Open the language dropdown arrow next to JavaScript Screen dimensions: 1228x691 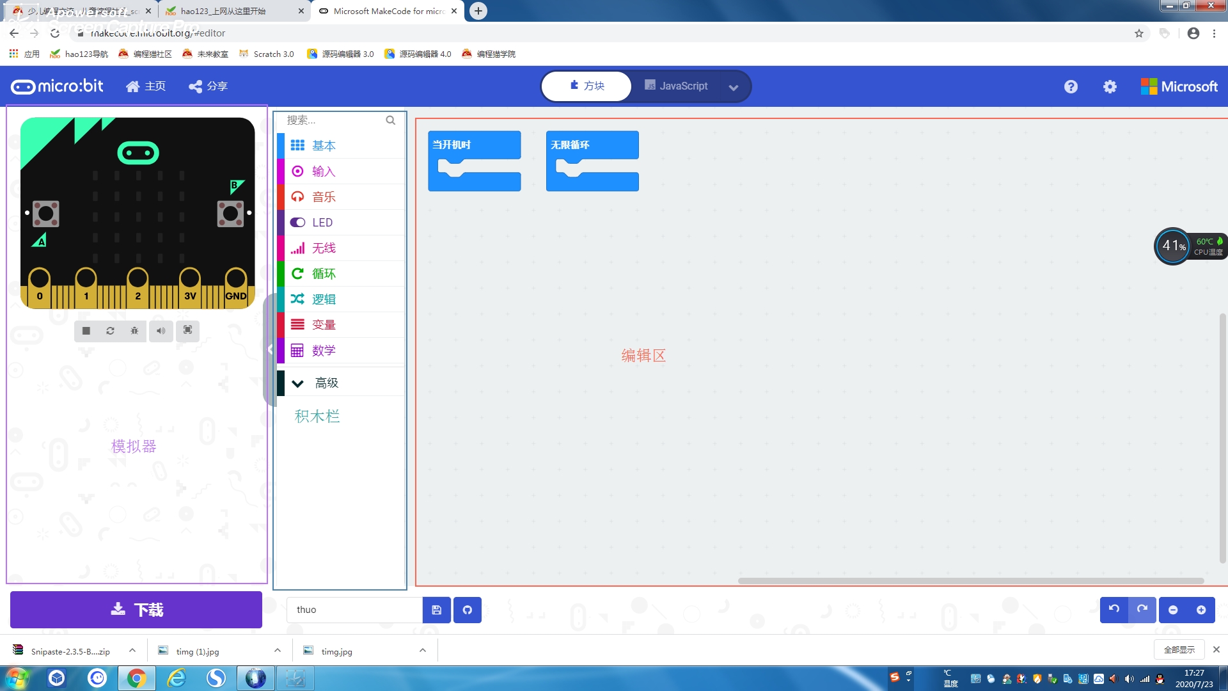coord(734,88)
